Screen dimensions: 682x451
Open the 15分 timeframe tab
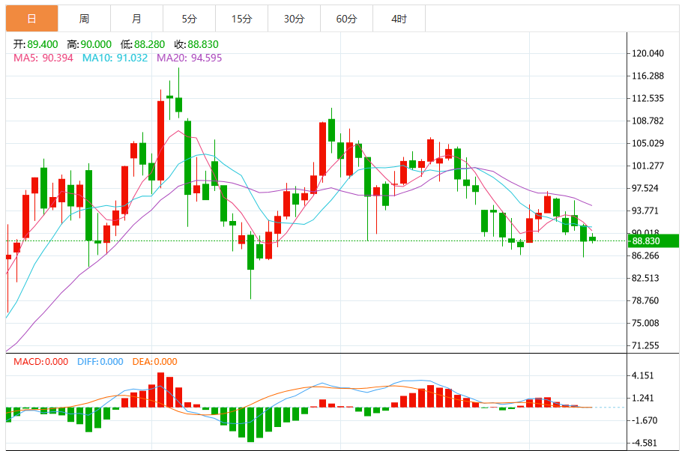[242, 19]
